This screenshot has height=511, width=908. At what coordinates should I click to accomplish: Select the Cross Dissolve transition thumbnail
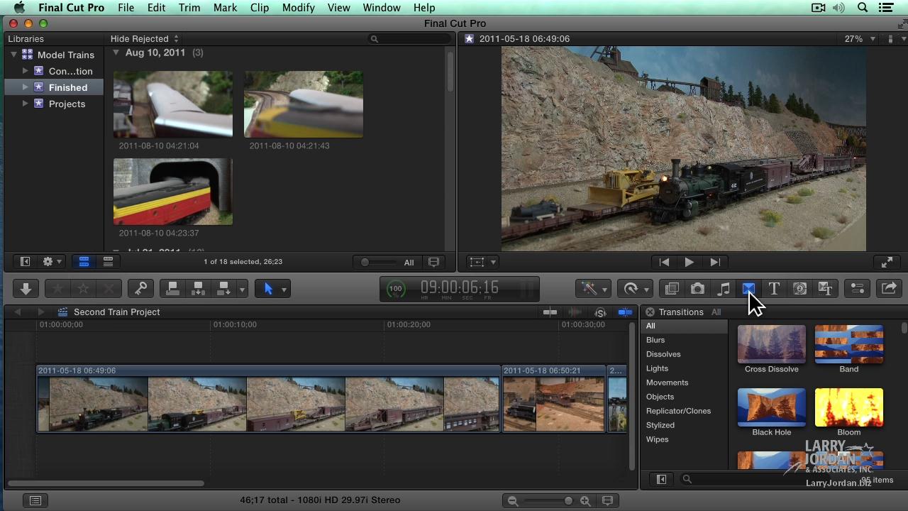(x=772, y=344)
